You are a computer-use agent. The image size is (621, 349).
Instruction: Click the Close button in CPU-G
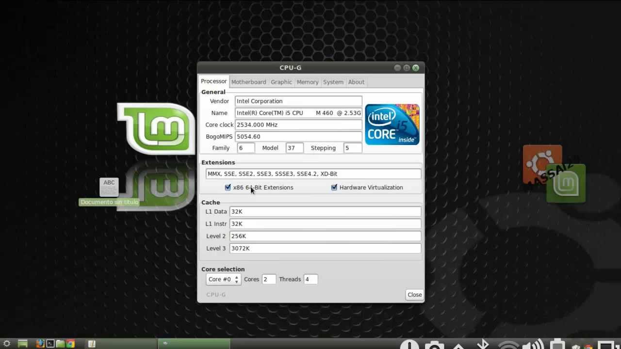coord(414,295)
